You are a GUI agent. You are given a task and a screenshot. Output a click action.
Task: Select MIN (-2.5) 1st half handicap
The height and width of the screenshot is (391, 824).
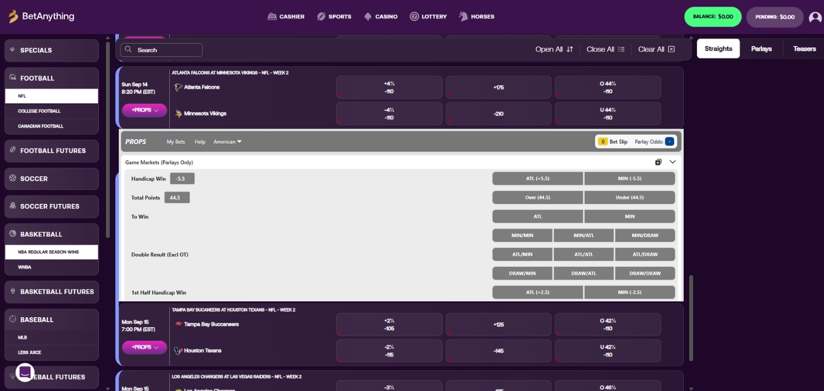(x=629, y=293)
